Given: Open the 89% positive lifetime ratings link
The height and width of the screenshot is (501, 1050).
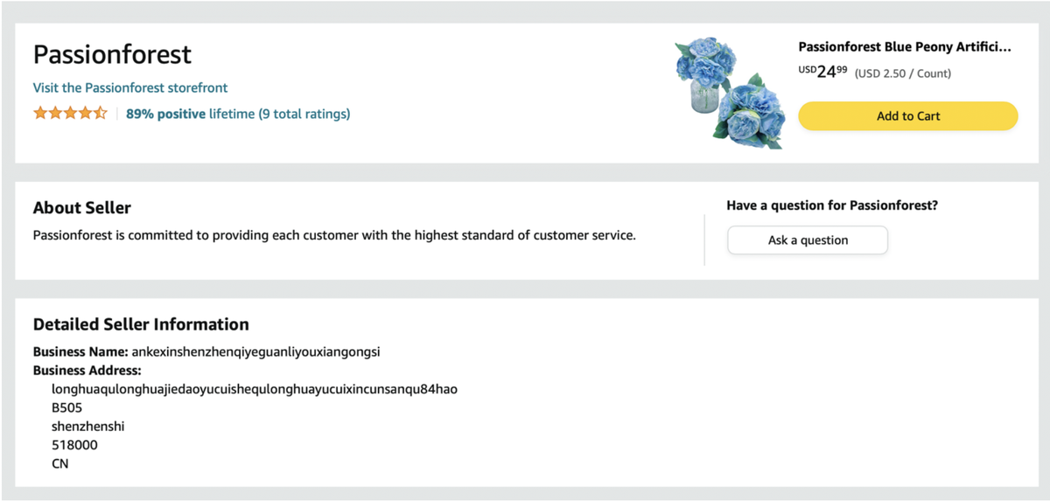Looking at the screenshot, I should [238, 114].
